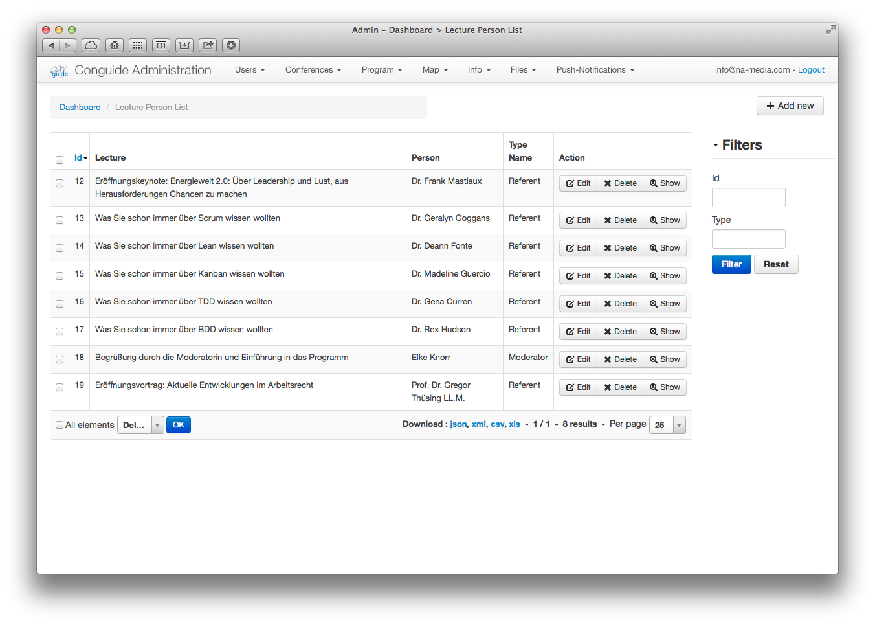The height and width of the screenshot is (625, 875).
Task: Open the iCloud tabs cloud icon
Action: point(91,45)
